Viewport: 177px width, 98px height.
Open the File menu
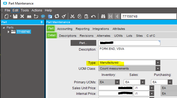coord(7,10)
